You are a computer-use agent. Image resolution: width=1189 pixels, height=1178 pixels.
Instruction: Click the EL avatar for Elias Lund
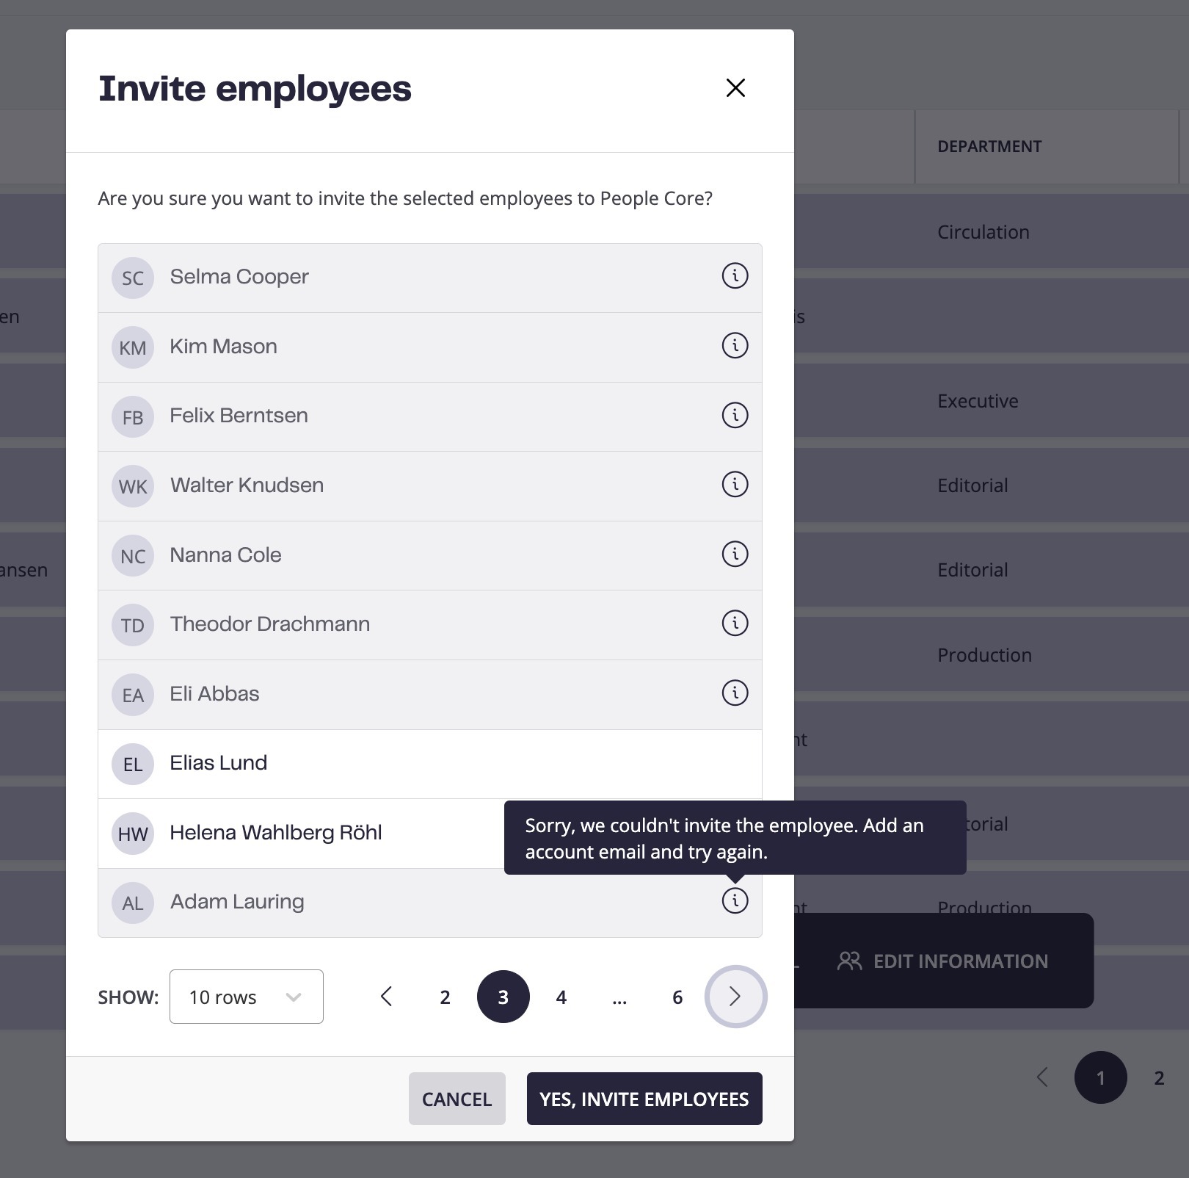click(x=133, y=765)
